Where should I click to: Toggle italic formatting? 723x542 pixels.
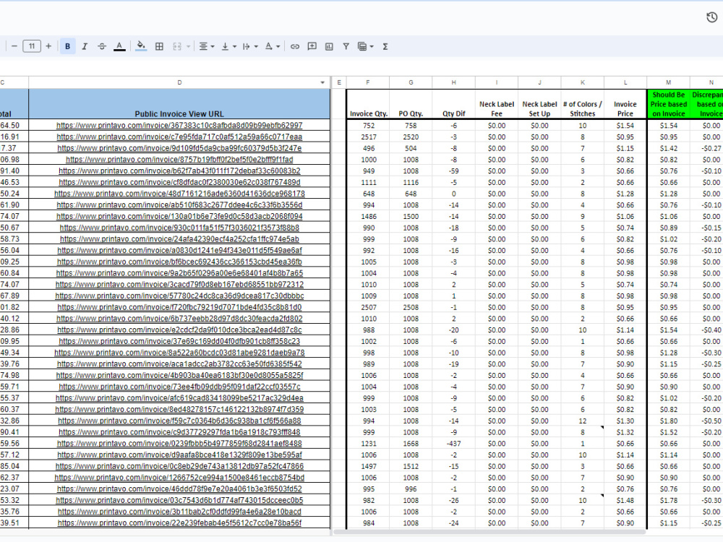[85, 46]
